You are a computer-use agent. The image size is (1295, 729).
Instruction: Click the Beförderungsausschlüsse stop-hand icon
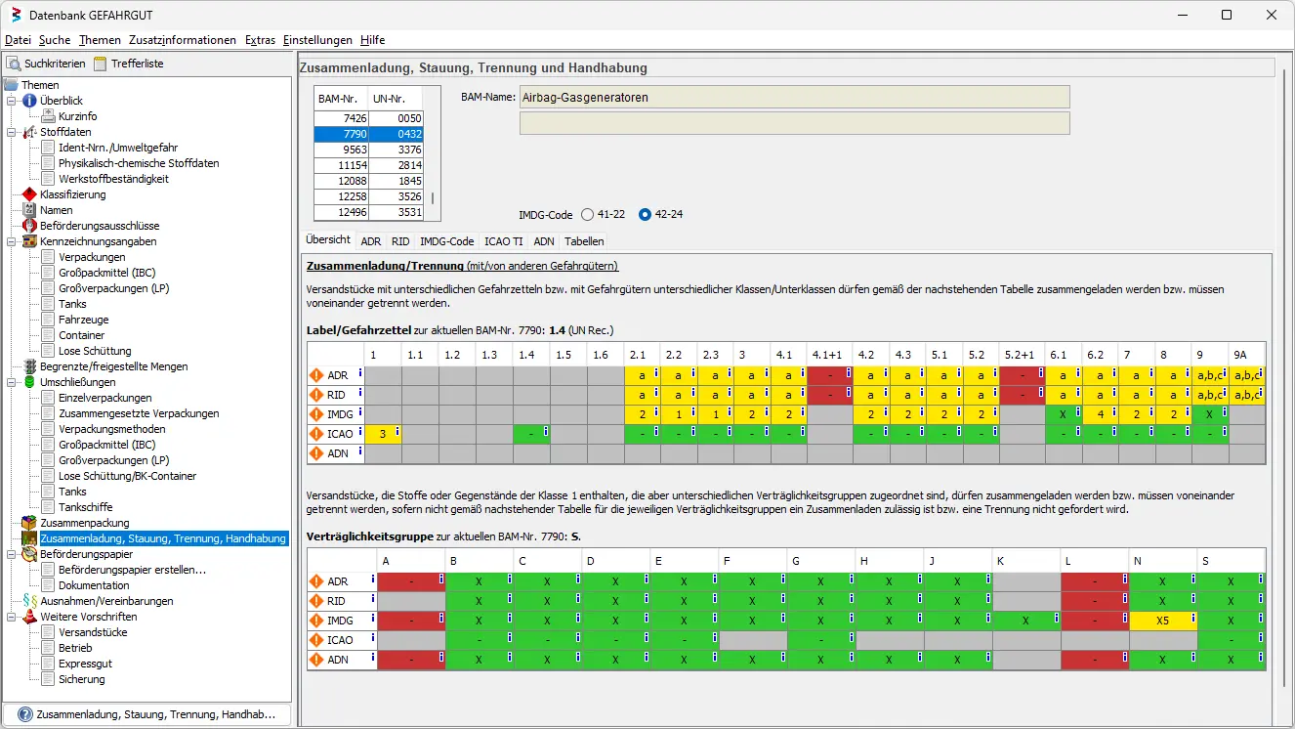point(29,226)
